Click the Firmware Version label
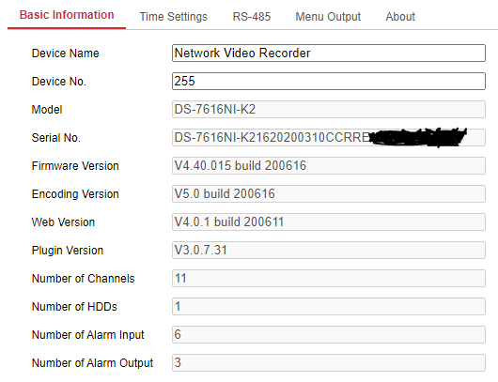 75,166
